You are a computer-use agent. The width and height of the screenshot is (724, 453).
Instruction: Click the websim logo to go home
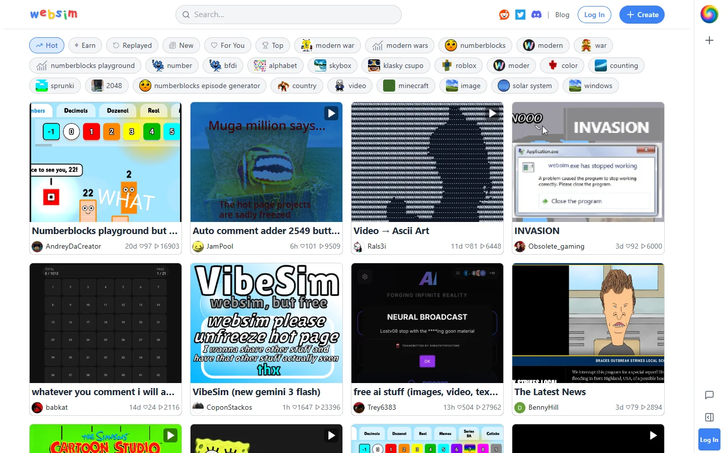[x=54, y=14]
